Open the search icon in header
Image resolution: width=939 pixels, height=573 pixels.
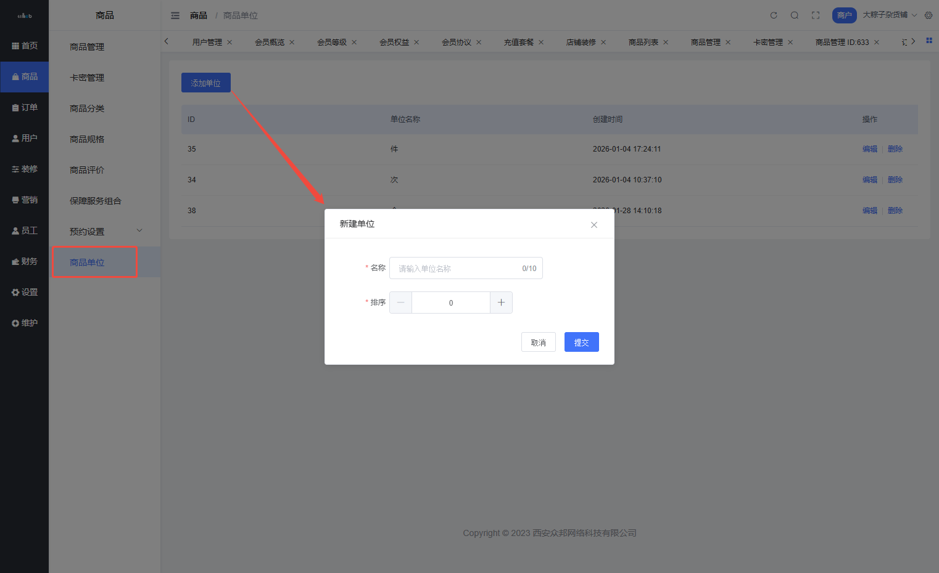click(x=795, y=15)
